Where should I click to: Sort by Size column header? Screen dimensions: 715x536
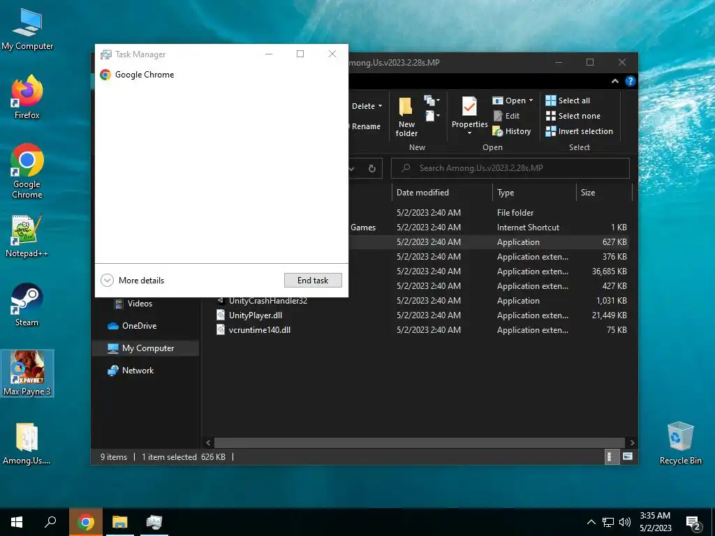coord(604,193)
